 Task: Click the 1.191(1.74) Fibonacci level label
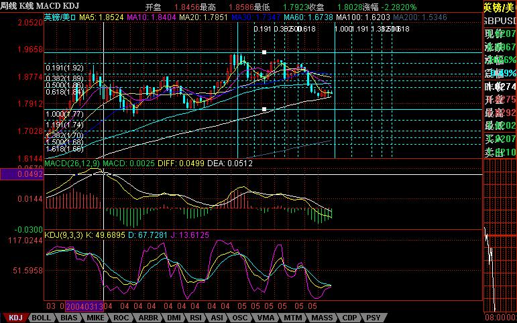pyautogui.click(x=64, y=125)
